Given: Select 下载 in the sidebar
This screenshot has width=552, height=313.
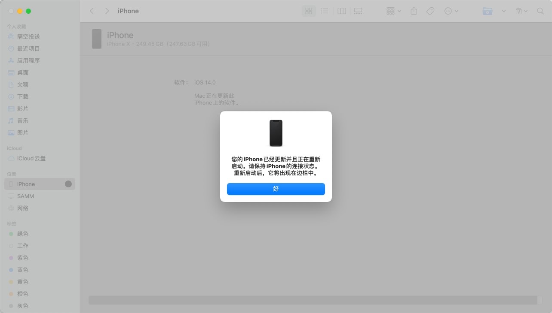Looking at the screenshot, I should pyautogui.click(x=40, y=97).
